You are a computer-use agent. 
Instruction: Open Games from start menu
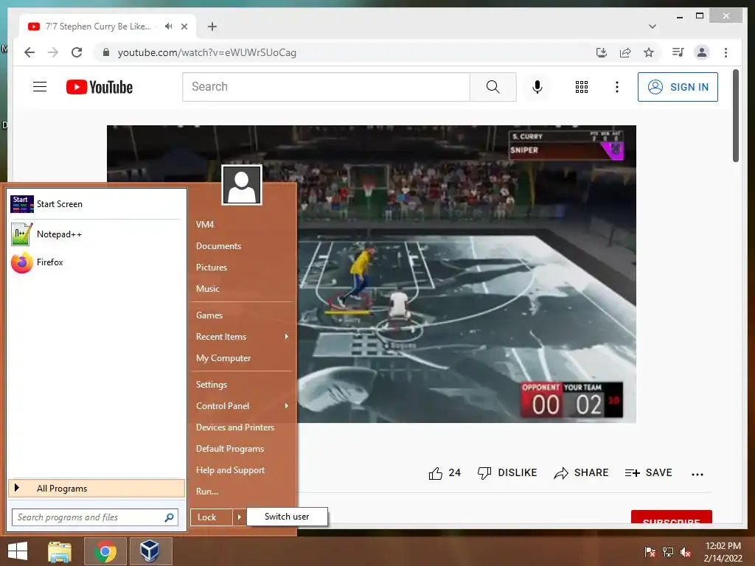209,315
